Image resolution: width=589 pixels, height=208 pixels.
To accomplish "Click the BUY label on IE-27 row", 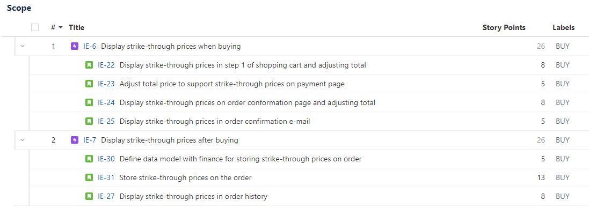I will tap(563, 196).
